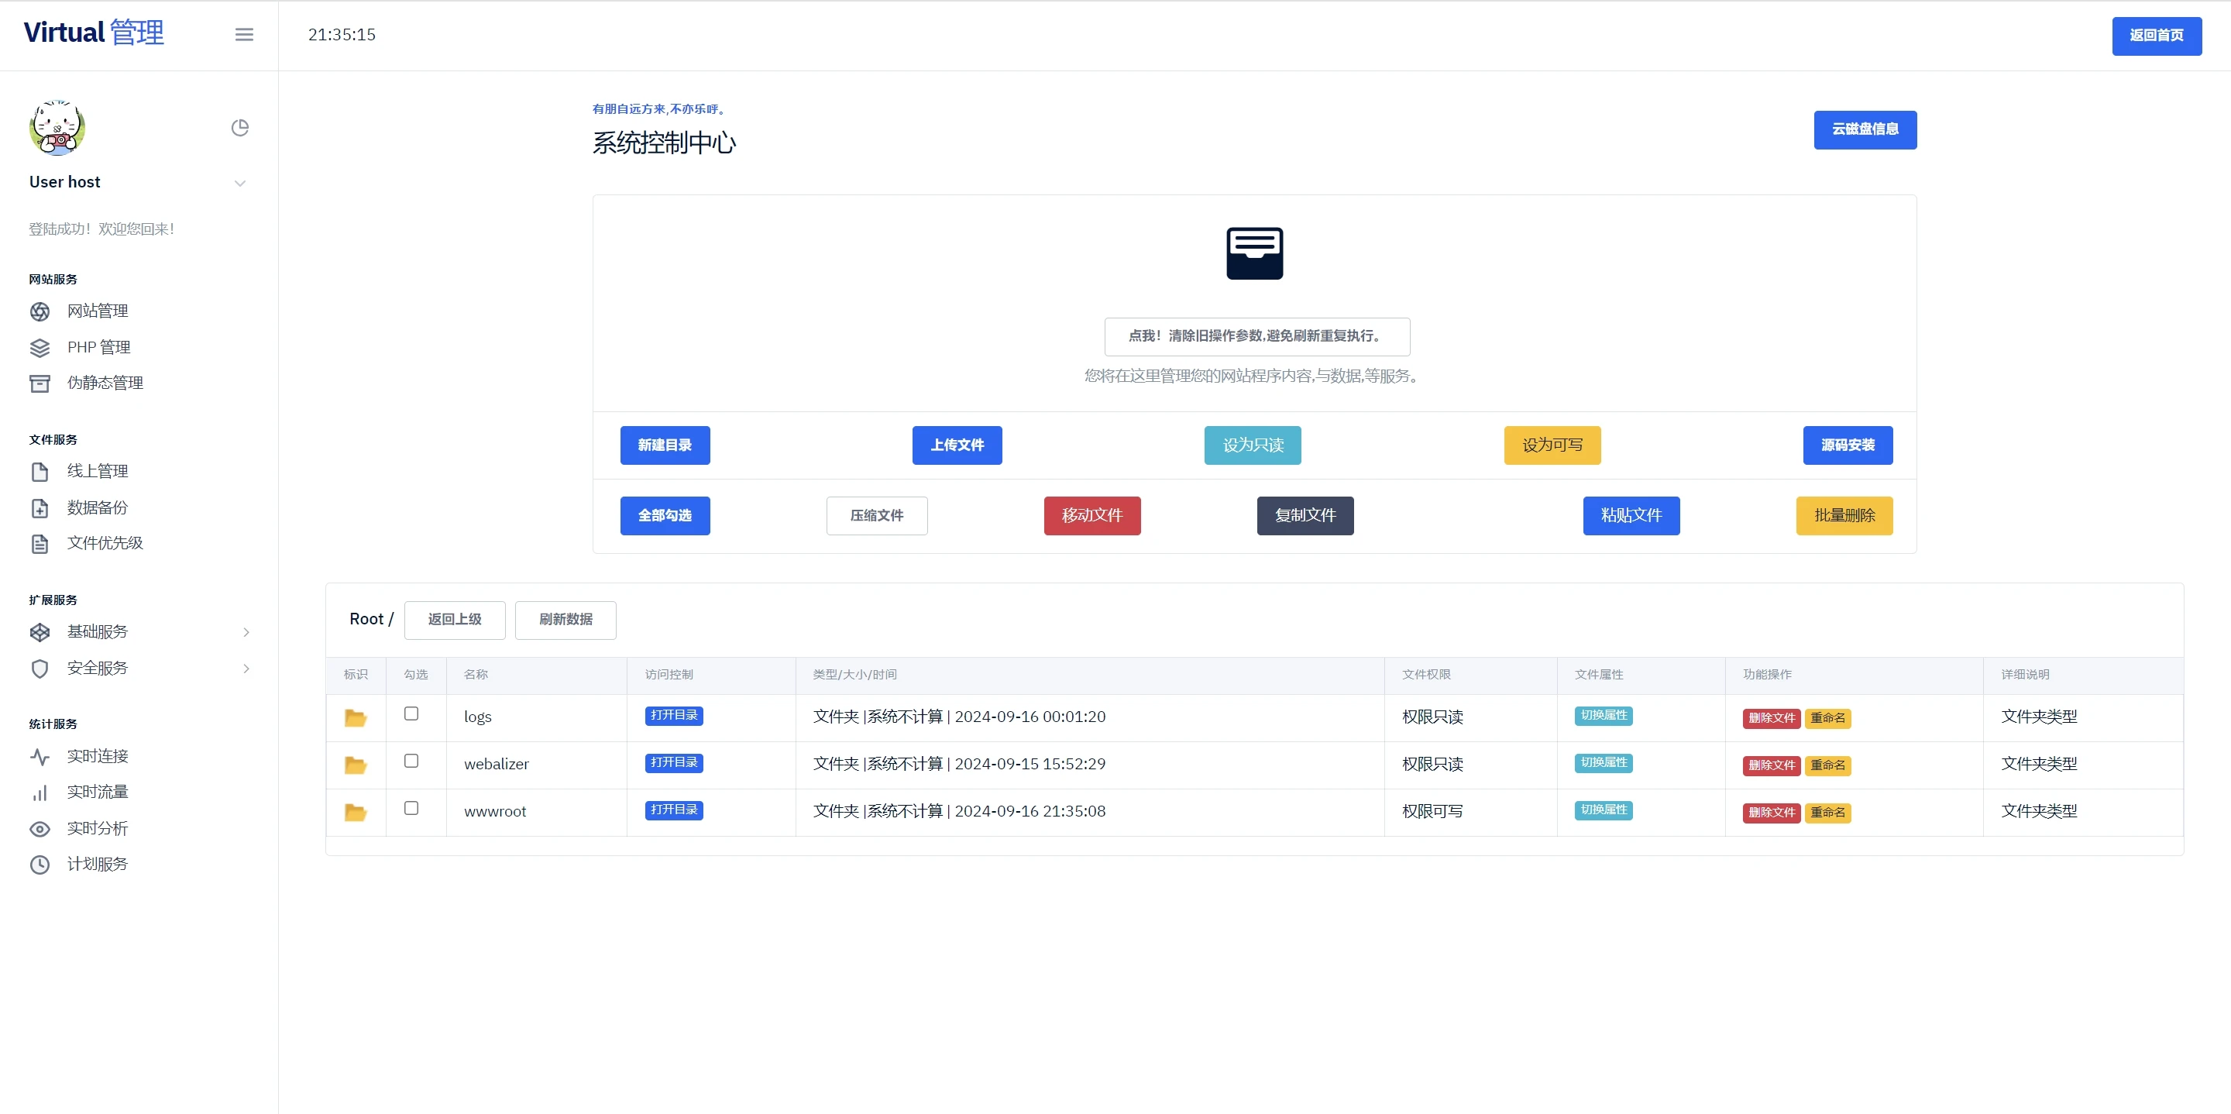Click the 实时流量 bar chart icon

coord(40,793)
